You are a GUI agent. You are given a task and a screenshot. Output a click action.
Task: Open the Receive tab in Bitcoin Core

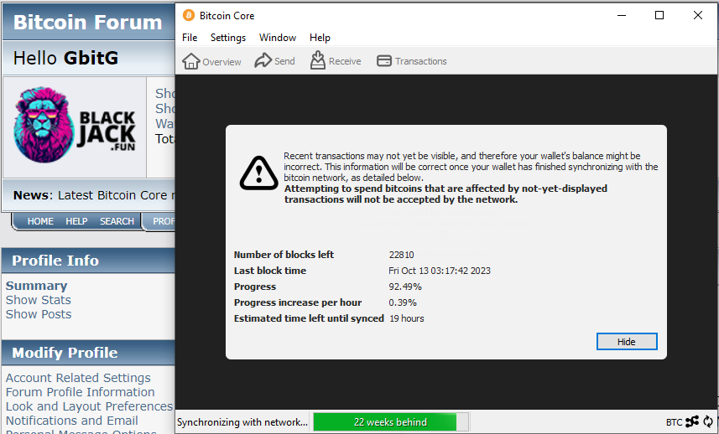coord(336,61)
